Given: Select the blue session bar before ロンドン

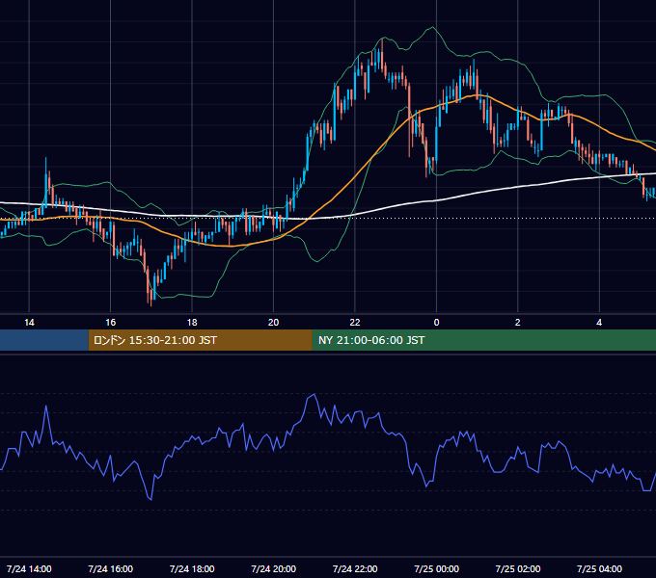Looking at the screenshot, I should (44, 340).
